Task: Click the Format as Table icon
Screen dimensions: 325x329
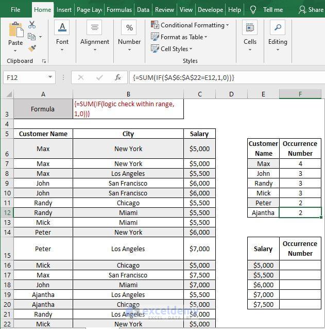Action: click(x=155, y=37)
